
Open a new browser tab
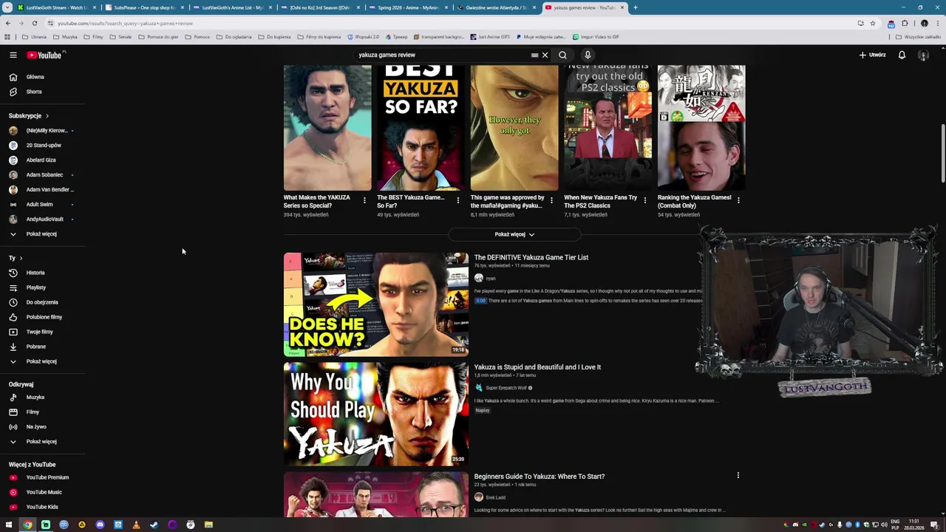(635, 7)
